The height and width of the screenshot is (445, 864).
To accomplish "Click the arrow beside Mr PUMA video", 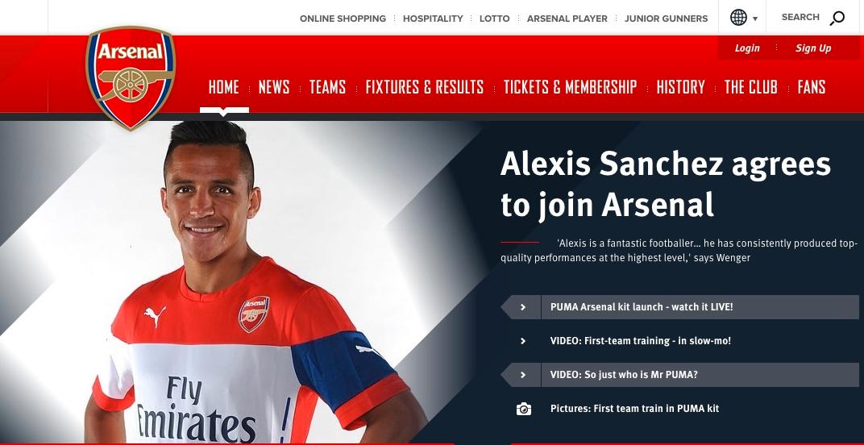I will [x=523, y=375].
